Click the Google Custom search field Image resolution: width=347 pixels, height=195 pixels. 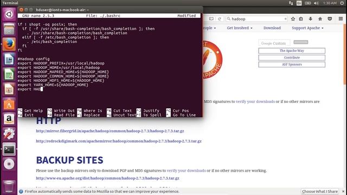(x=274, y=43)
